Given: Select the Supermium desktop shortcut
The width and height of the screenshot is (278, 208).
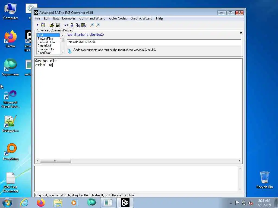Looking at the screenshot, I should coord(11,67).
